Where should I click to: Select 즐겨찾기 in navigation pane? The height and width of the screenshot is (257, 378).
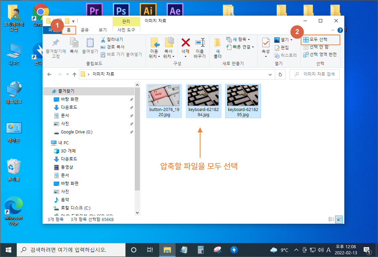[x=88, y=91]
